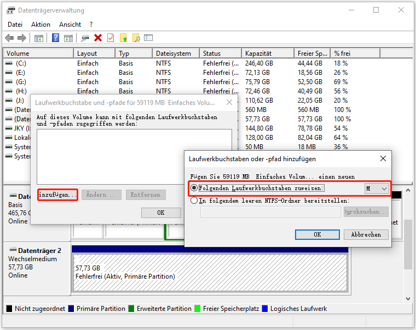Click the 57,73 GB partition on Datenträger 2
Image resolution: width=416 pixels, height=330 pixels.
210,272
